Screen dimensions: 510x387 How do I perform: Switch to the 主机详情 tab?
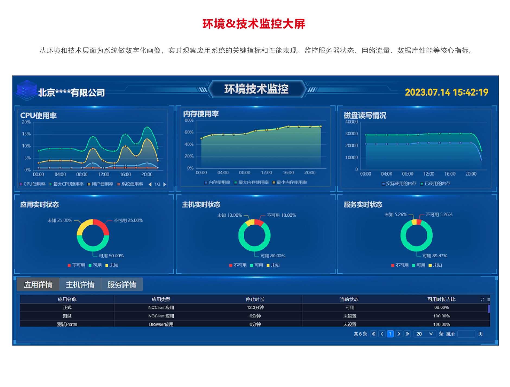[x=80, y=284]
